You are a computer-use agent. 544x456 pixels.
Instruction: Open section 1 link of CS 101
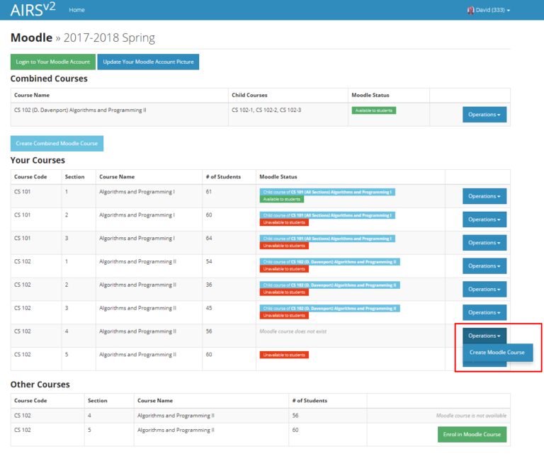(67, 192)
